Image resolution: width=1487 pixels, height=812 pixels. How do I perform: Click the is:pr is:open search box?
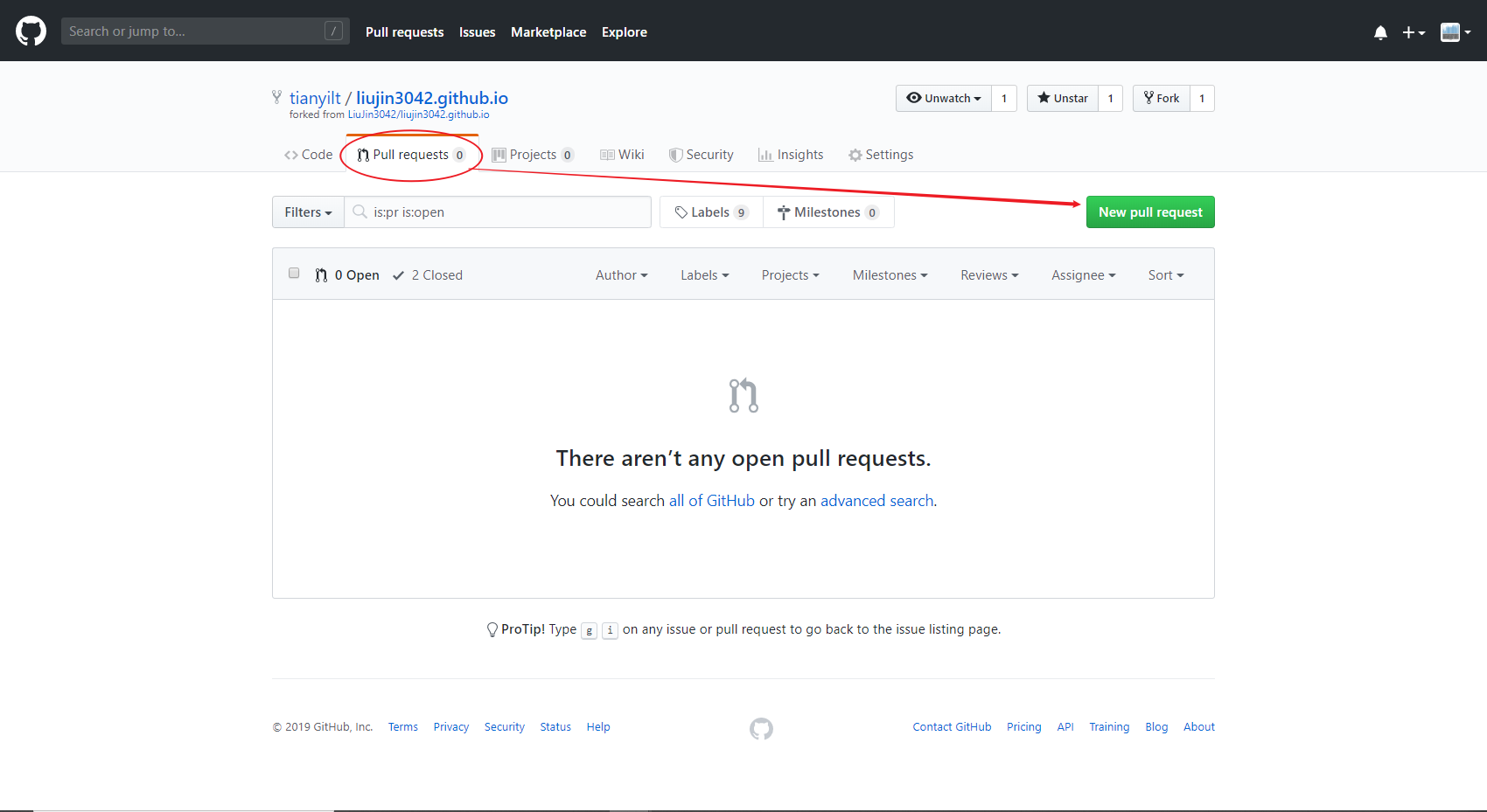[498, 212]
